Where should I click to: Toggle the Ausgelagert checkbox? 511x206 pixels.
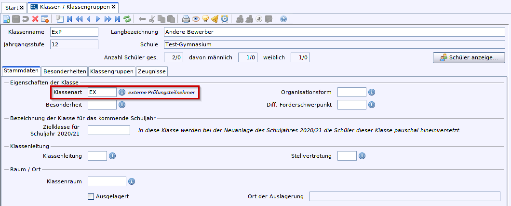click(91, 196)
